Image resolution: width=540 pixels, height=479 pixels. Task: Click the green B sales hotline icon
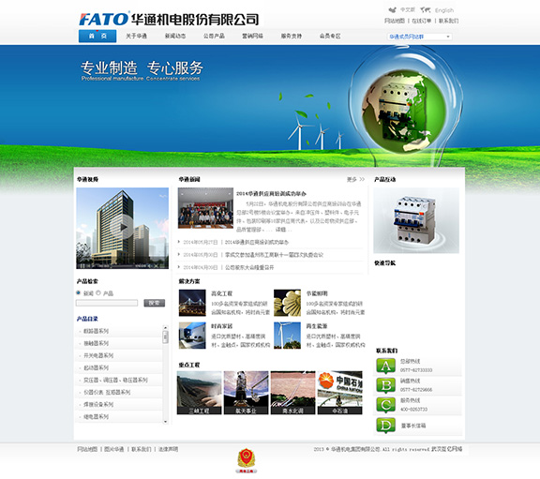point(385,385)
